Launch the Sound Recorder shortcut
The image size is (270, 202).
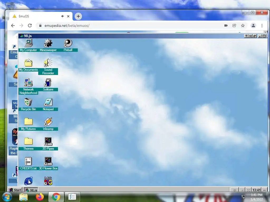point(48,67)
